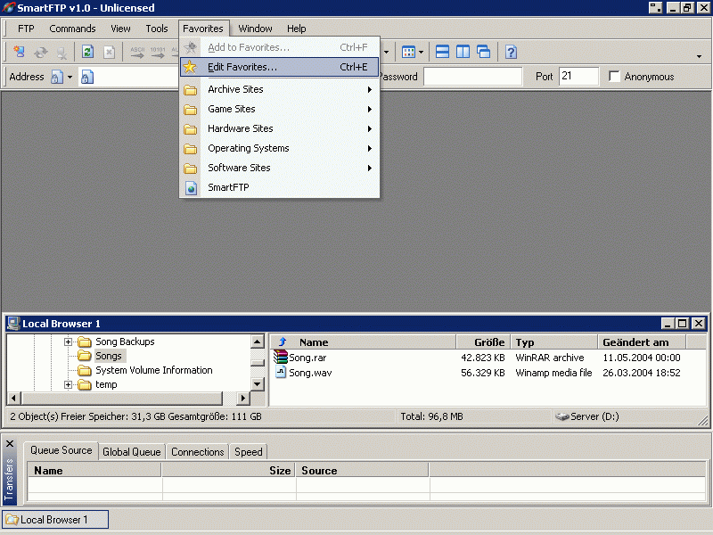Select the tile horizontally window layout icon
Screen dimensions: 713x535
[442, 53]
